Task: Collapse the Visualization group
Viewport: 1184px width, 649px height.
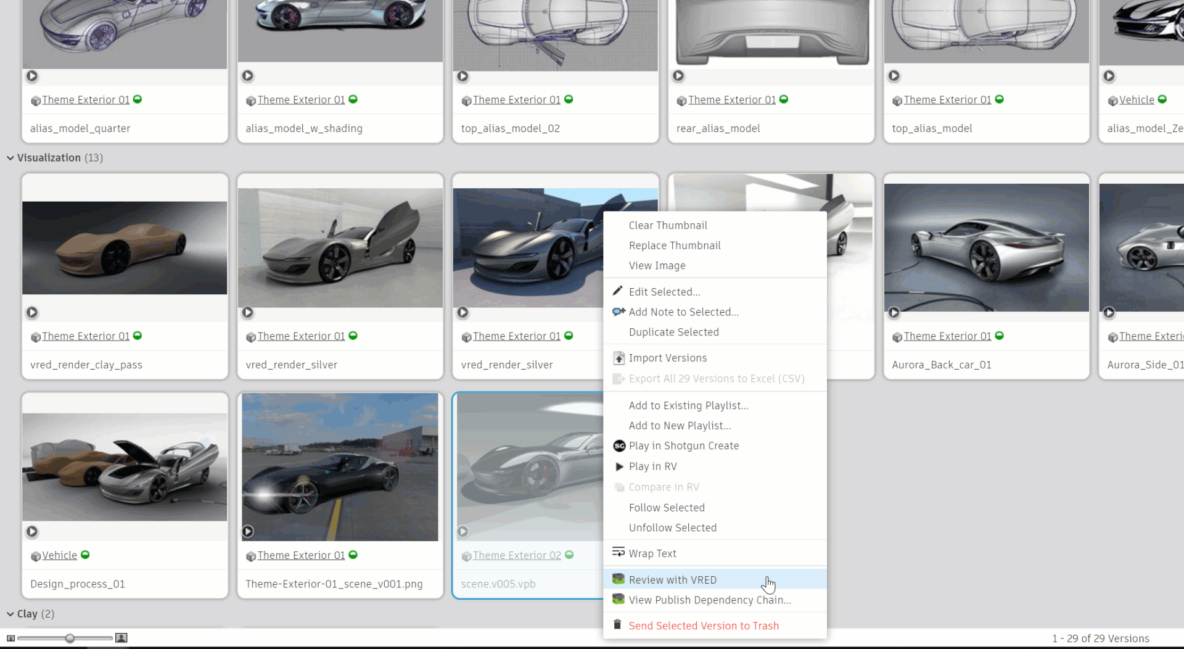Action: coord(10,158)
